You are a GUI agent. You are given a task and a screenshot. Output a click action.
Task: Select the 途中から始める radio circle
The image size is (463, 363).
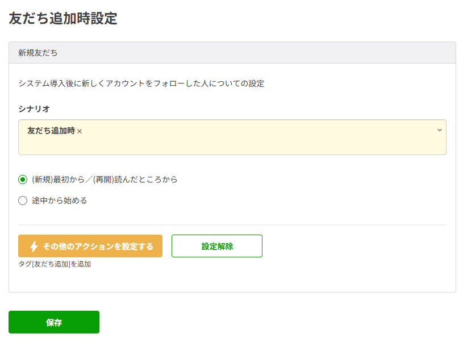coord(23,201)
